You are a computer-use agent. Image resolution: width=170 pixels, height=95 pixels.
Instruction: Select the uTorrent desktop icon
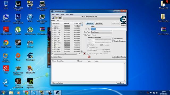point(18,31)
